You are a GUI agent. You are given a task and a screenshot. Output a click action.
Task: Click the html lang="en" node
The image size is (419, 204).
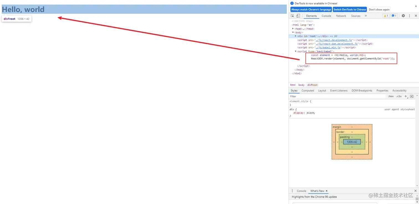[x=303, y=25]
